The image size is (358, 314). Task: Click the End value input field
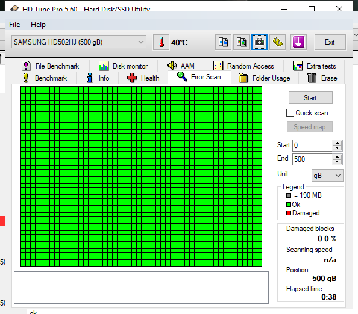(x=312, y=159)
